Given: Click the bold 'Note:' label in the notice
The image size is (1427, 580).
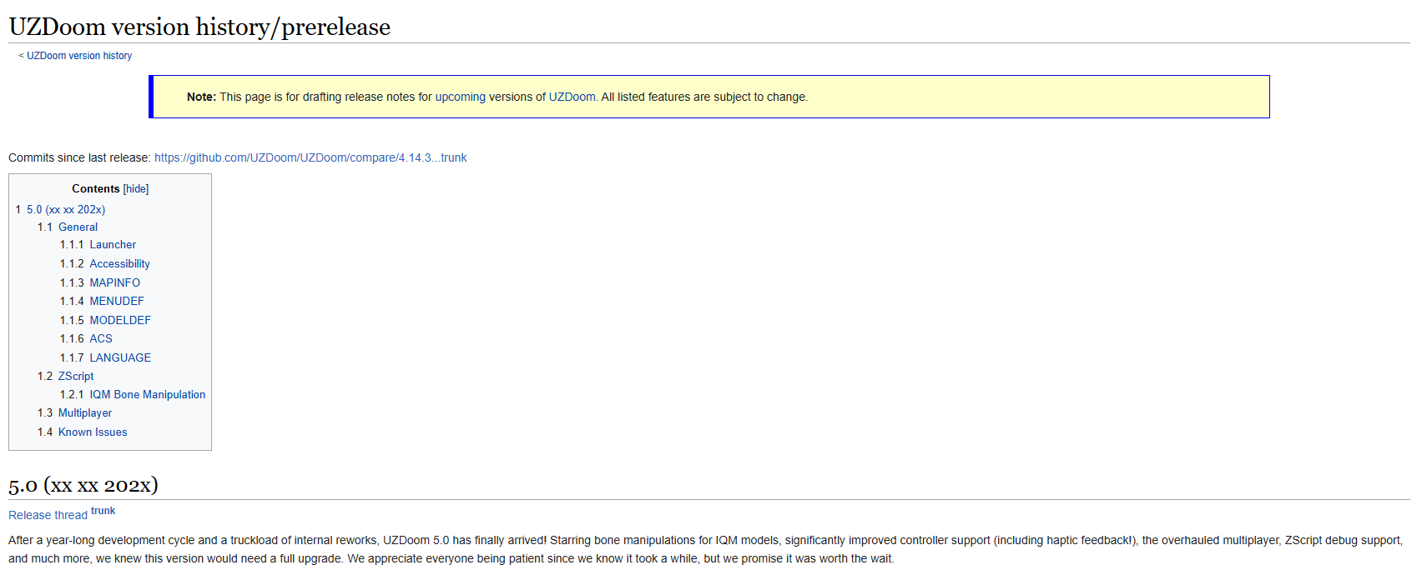Looking at the screenshot, I should coord(201,97).
